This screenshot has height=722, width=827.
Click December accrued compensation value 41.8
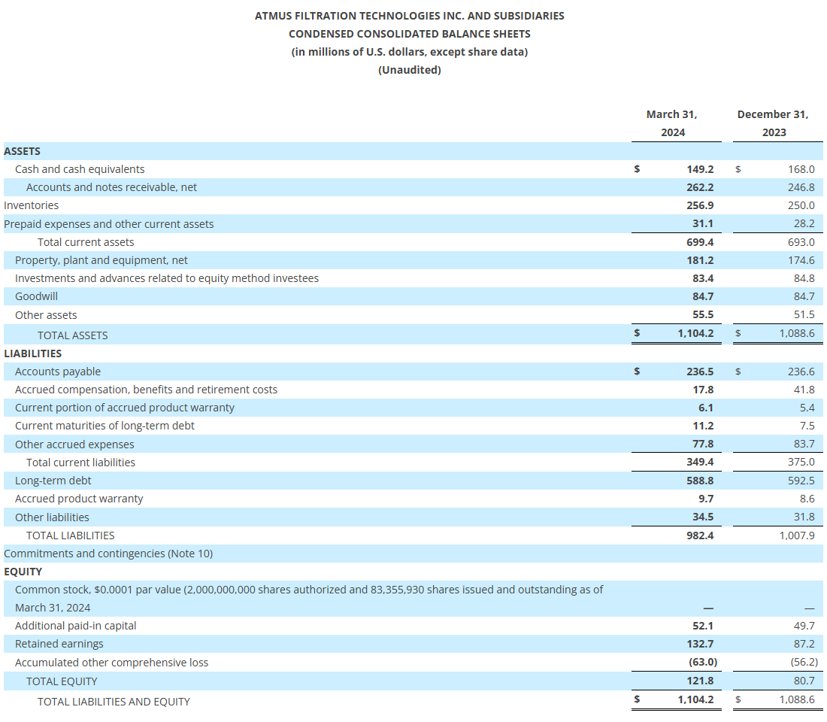click(x=804, y=390)
